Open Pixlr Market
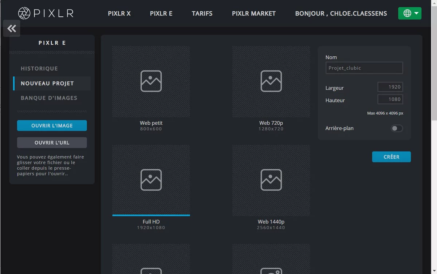This screenshot has height=274, width=437. click(x=254, y=13)
